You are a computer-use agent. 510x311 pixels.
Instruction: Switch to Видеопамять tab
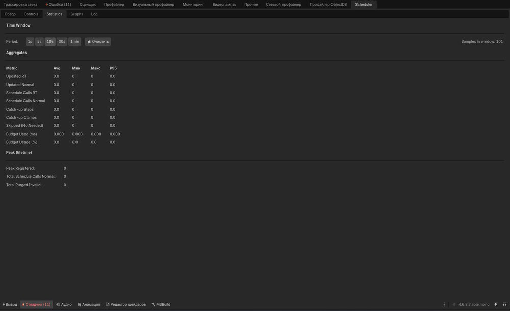(x=224, y=4)
